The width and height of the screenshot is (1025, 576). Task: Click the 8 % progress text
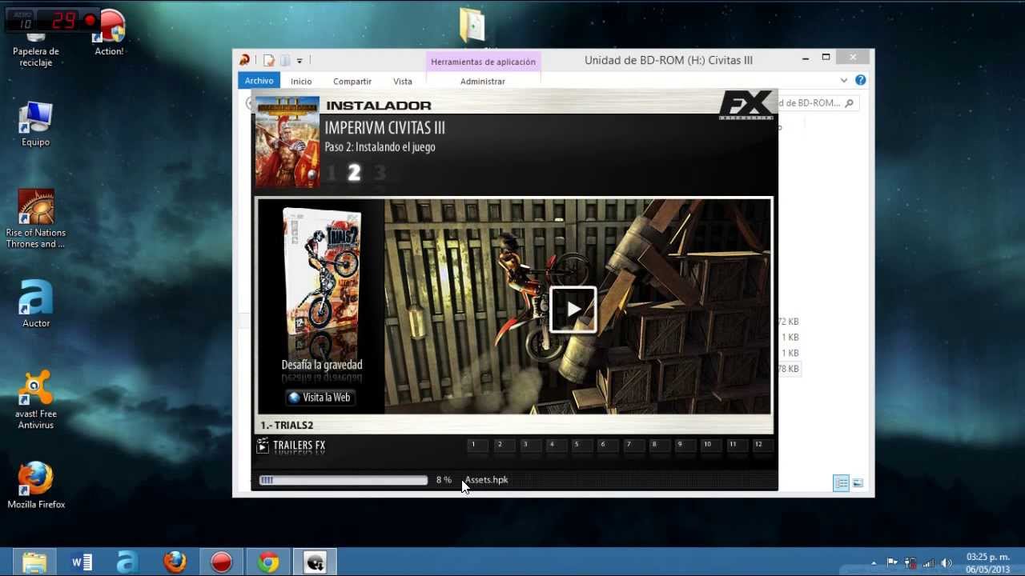pos(444,480)
